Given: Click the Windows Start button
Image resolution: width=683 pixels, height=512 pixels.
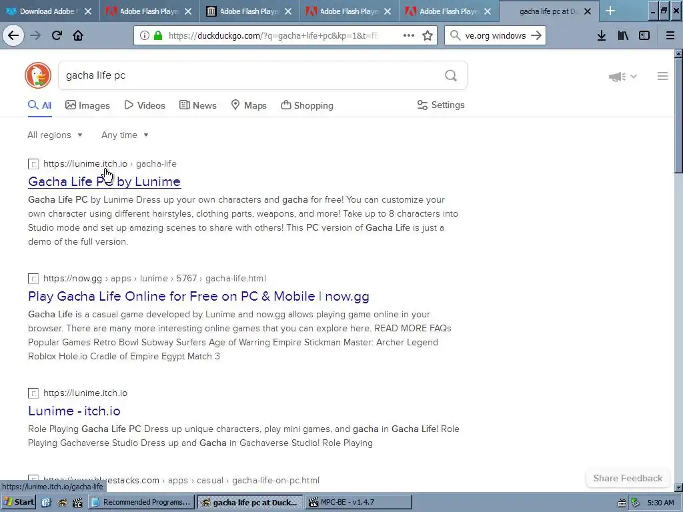Looking at the screenshot, I should tap(18, 502).
